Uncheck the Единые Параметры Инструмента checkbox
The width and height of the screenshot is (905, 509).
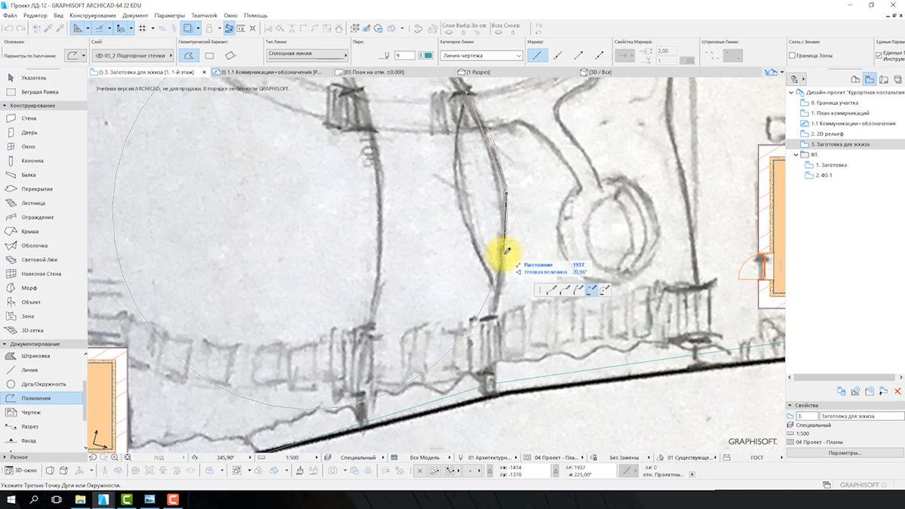(879, 56)
